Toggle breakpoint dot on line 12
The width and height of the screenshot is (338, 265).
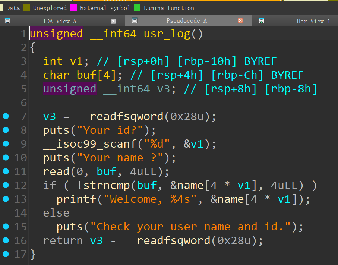(6, 185)
